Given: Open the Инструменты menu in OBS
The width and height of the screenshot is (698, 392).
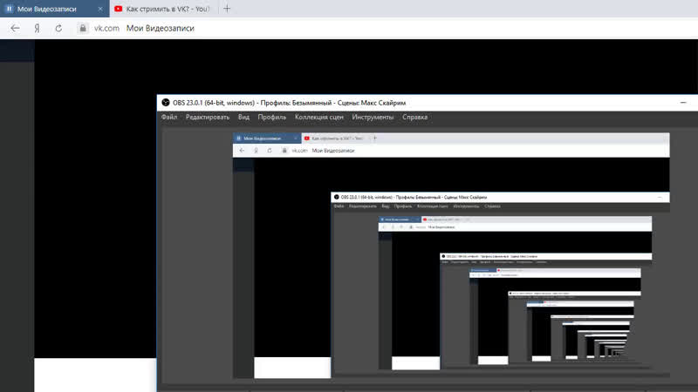Looking at the screenshot, I should (x=373, y=118).
